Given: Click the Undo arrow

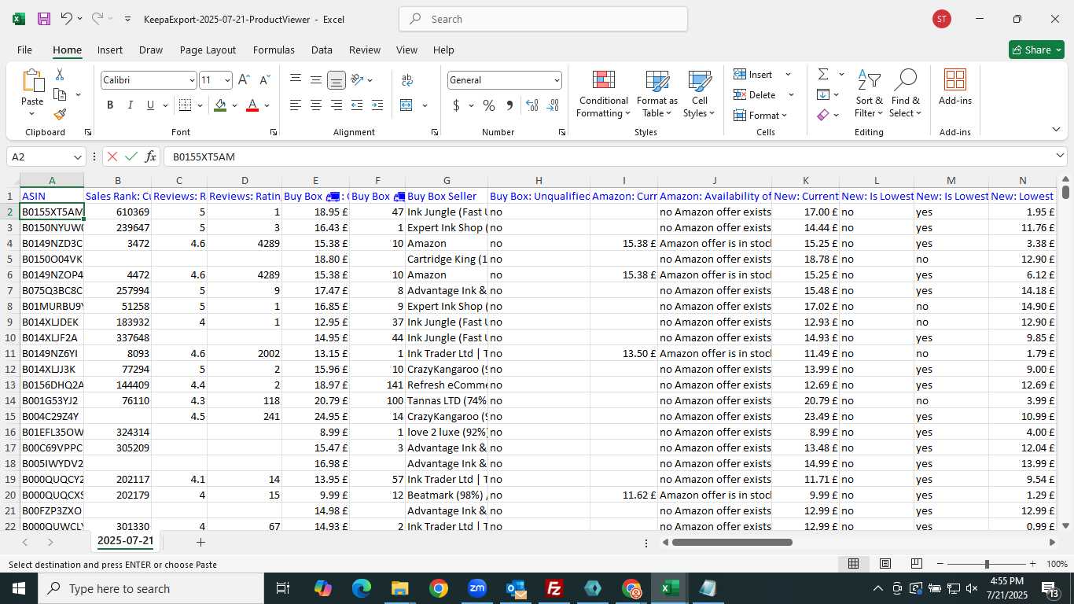Looking at the screenshot, I should click(67, 19).
